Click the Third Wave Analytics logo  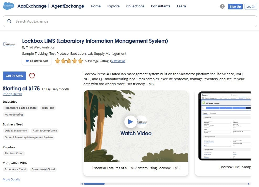pyautogui.click(x=9, y=44)
